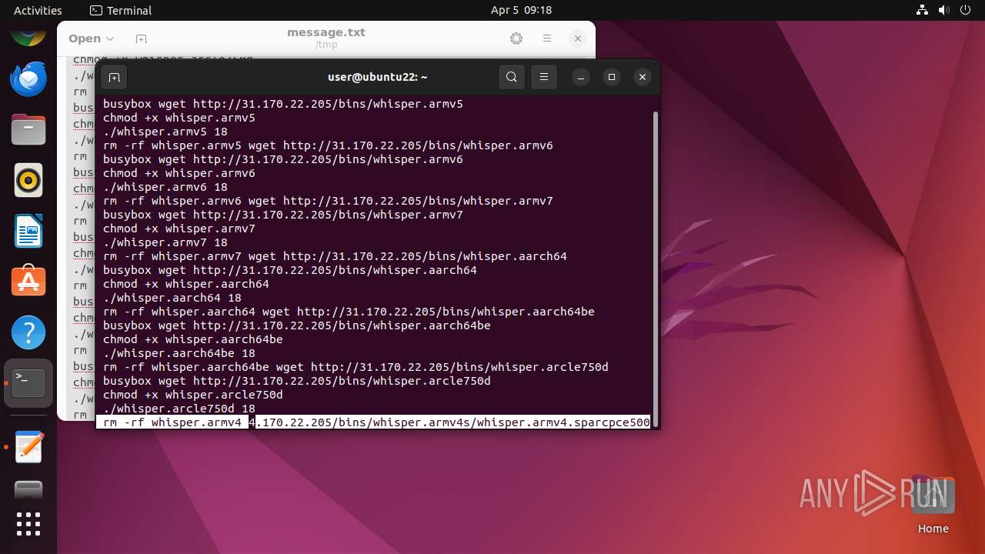
Task: Open text editor hamburger menu
Action: [547, 38]
